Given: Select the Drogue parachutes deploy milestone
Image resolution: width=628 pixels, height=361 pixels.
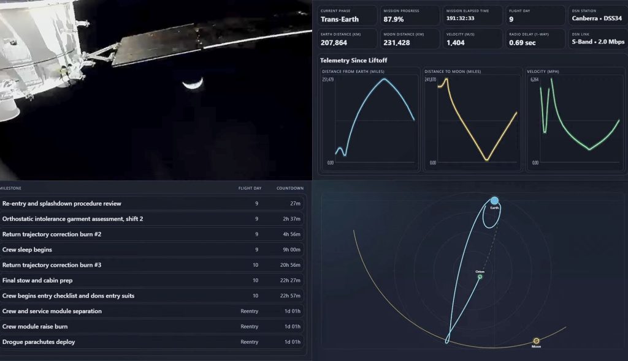Looking at the screenshot, I should (152, 341).
